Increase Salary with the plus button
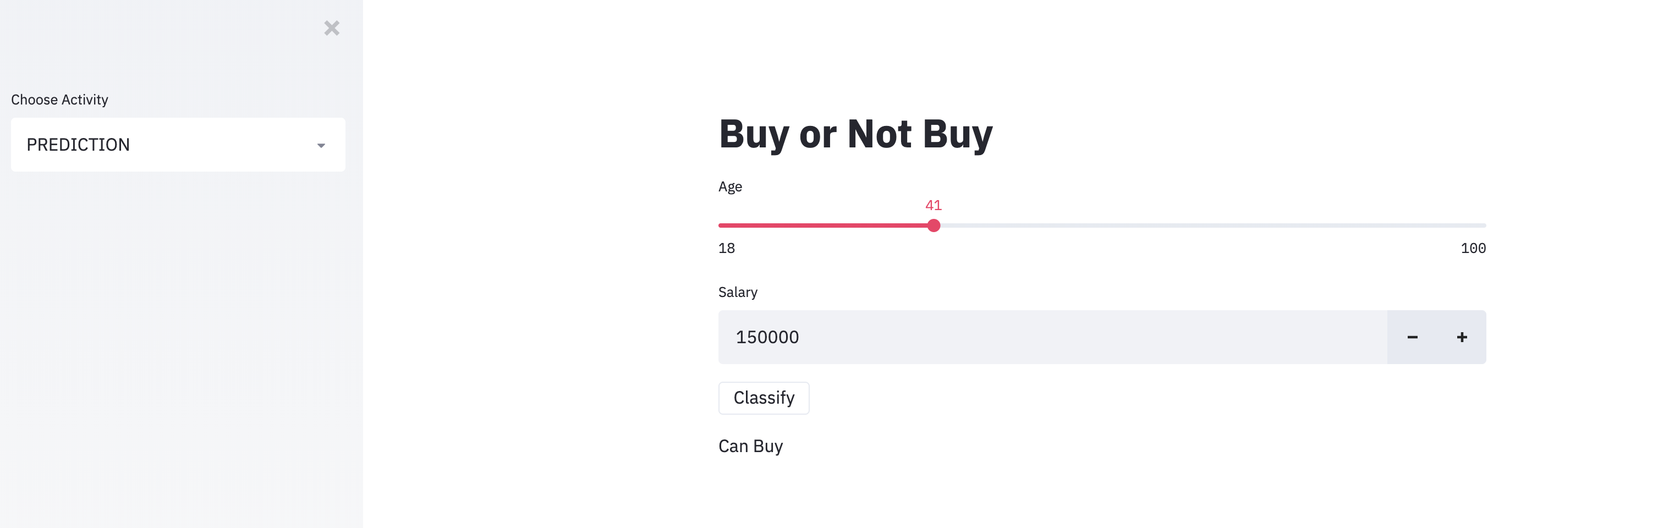This screenshot has height=528, width=1680. [x=1462, y=337]
